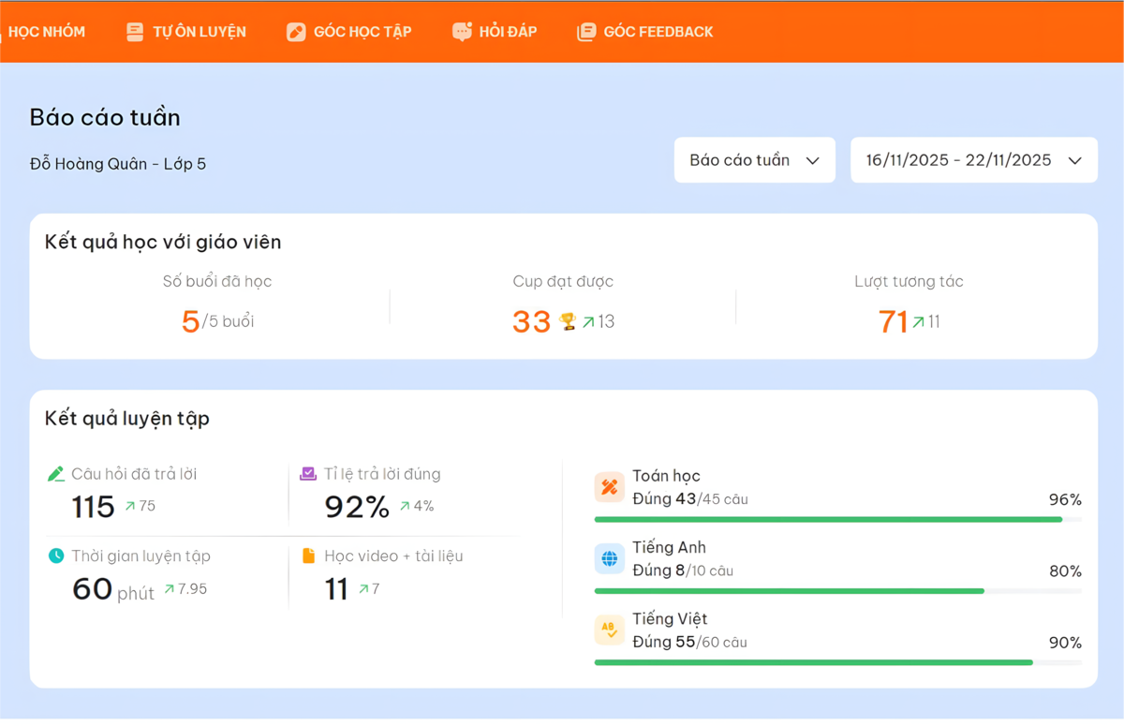Open the Báo cáo tuần report type dropdown
Viewport: 1124px width, 726px height.
click(x=754, y=160)
